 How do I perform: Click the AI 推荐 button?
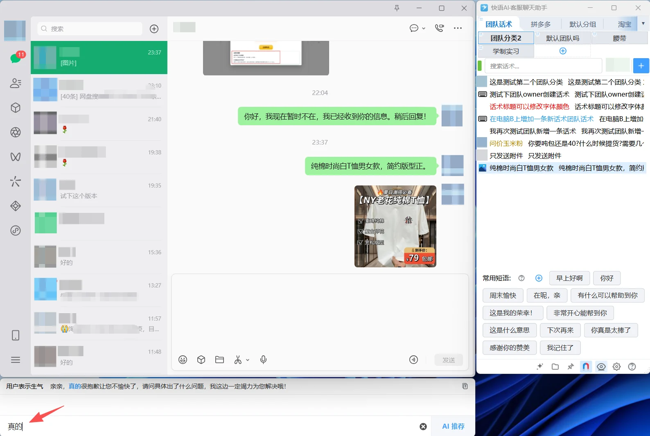point(453,426)
